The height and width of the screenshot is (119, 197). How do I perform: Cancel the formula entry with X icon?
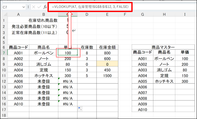coord(33,7)
